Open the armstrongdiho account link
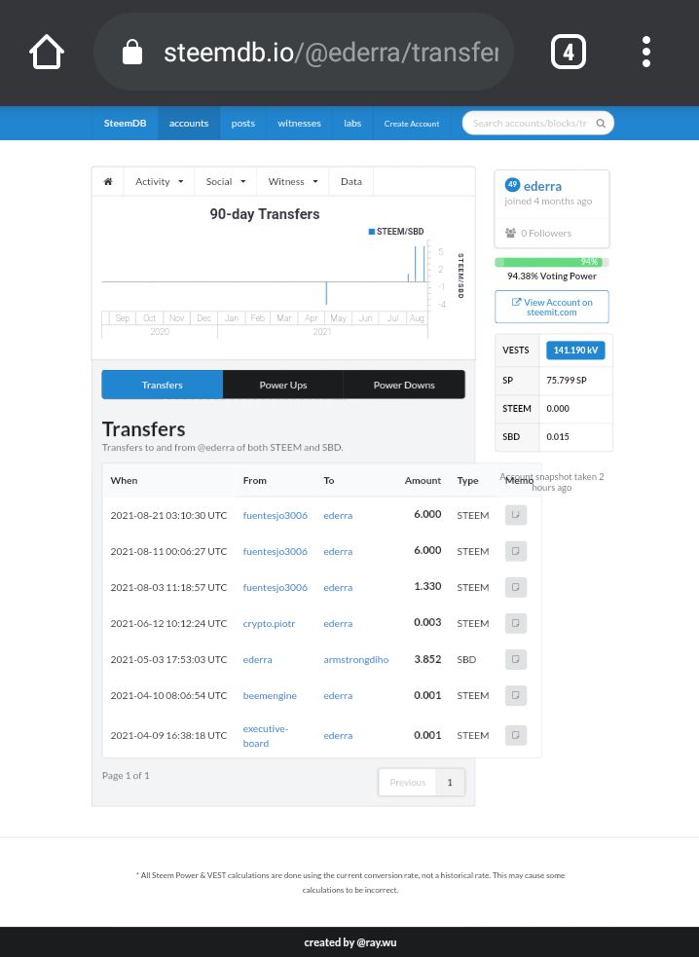 (x=356, y=659)
